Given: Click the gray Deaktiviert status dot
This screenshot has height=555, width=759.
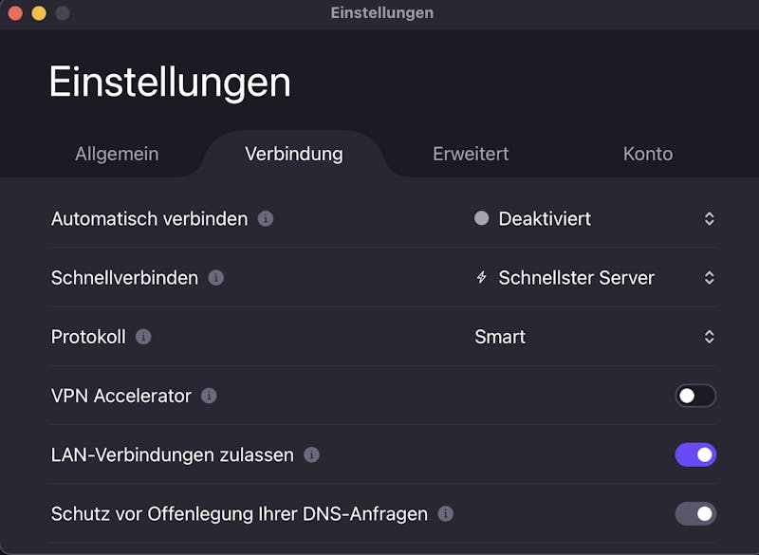Looking at the screenshot, I should coord(482,218).
